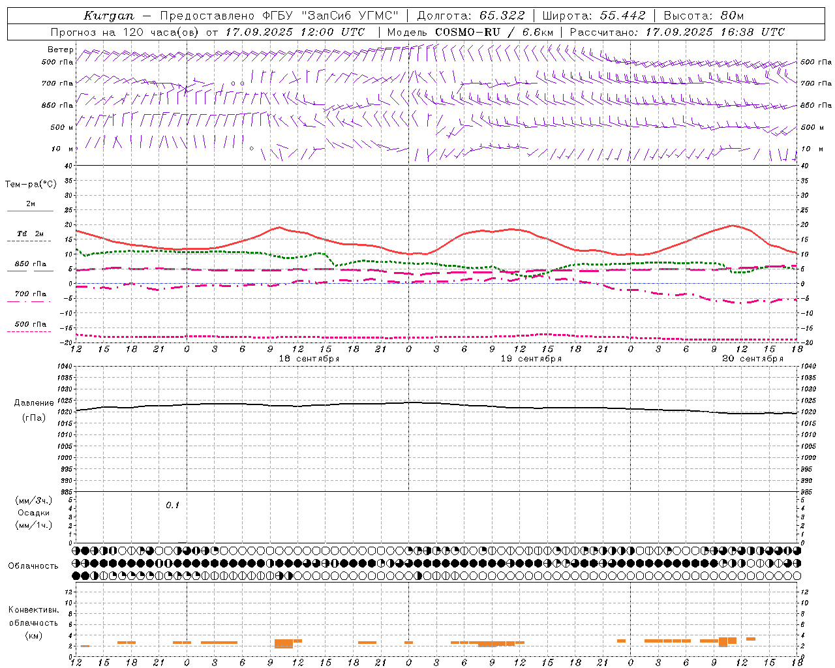Click the 40 tick on the left temperature axis
Viewport: 835px width, 668px height.
click(68, 166)
